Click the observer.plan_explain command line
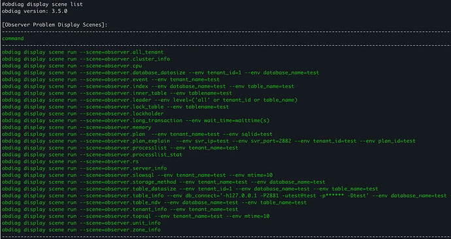 [209, 141]
